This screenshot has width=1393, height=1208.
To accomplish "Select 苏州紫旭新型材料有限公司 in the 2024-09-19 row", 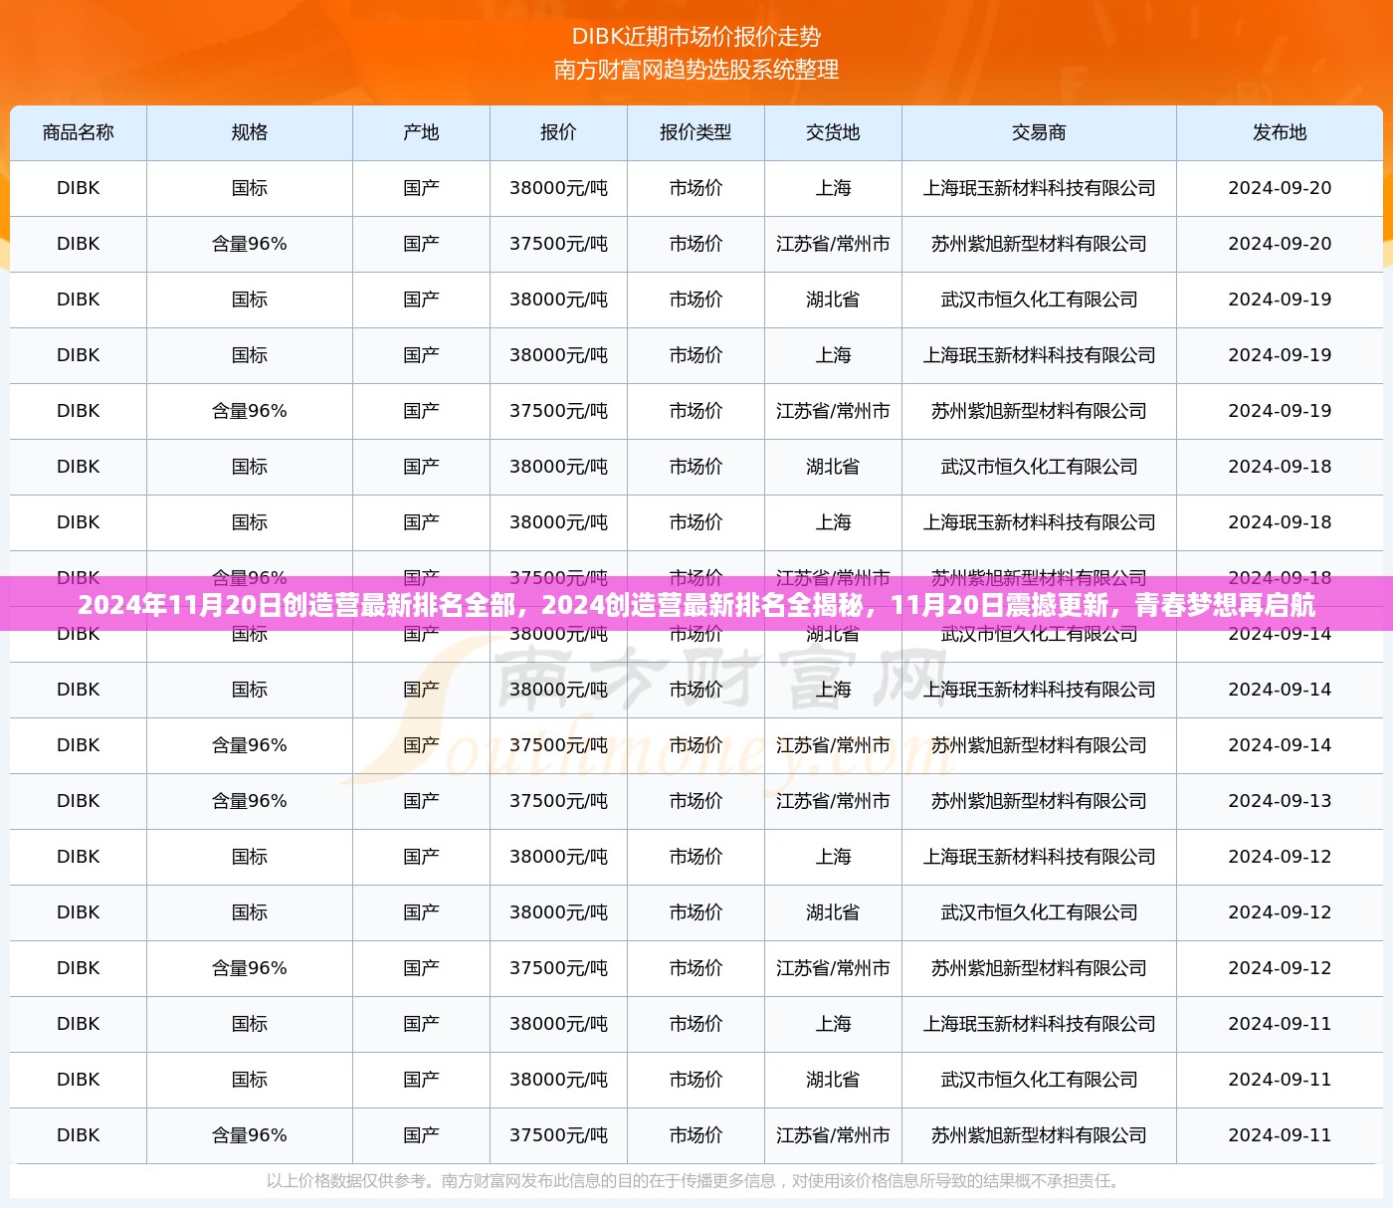I will pyautogui.click(x=1039, y=411).
